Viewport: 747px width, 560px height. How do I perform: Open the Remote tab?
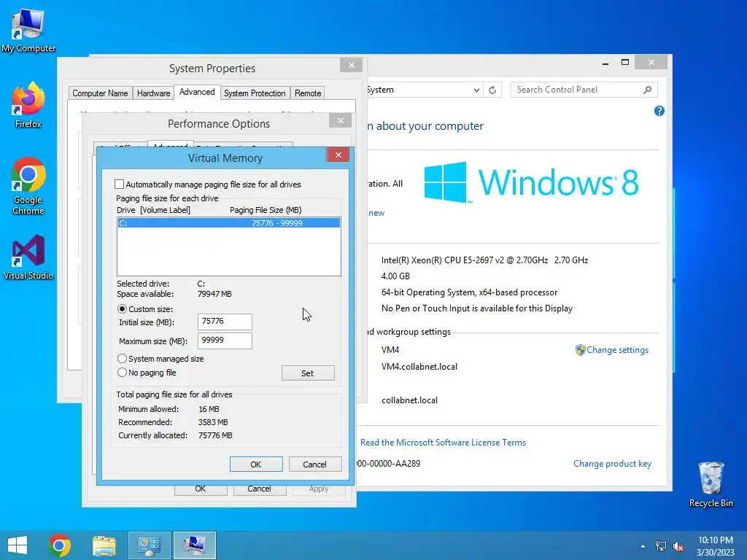(308, 93)
